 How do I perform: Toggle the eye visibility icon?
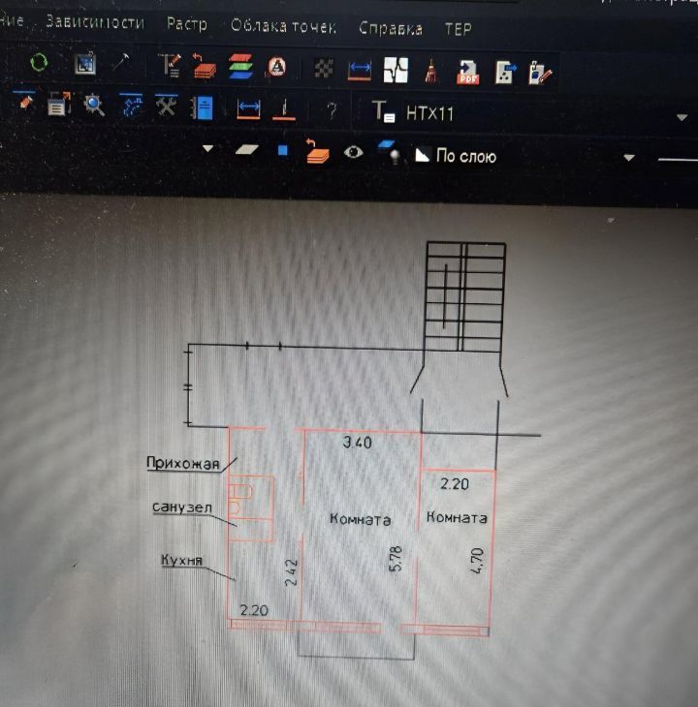click(354, 152)
